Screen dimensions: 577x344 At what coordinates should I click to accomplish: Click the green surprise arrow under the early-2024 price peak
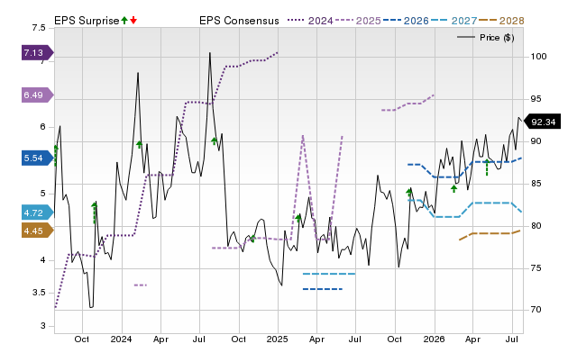pyautogui.click(x=139, y=144)
